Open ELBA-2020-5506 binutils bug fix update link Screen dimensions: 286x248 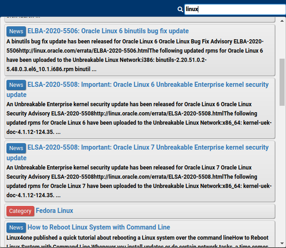click(108, 31)
